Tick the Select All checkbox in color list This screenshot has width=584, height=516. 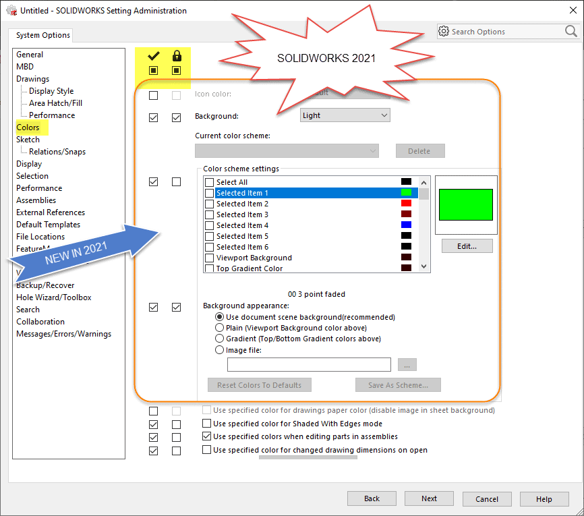click(209, 182)
